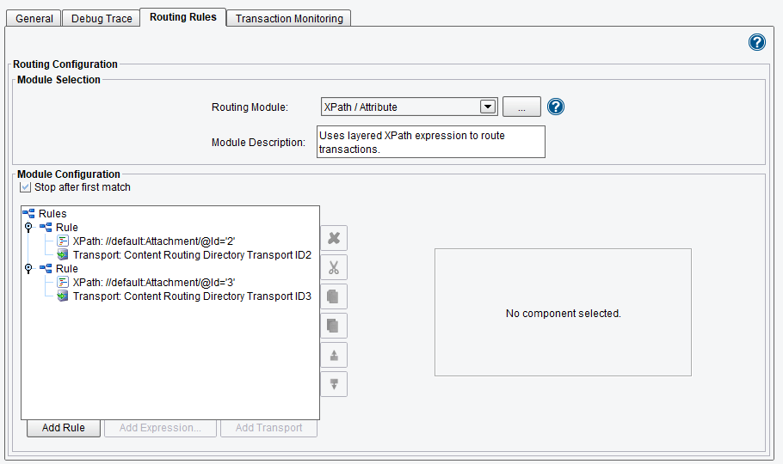Viewport: 783px width, 464px height.
Task: Click the Add Rule button
Action: point(63,428)
